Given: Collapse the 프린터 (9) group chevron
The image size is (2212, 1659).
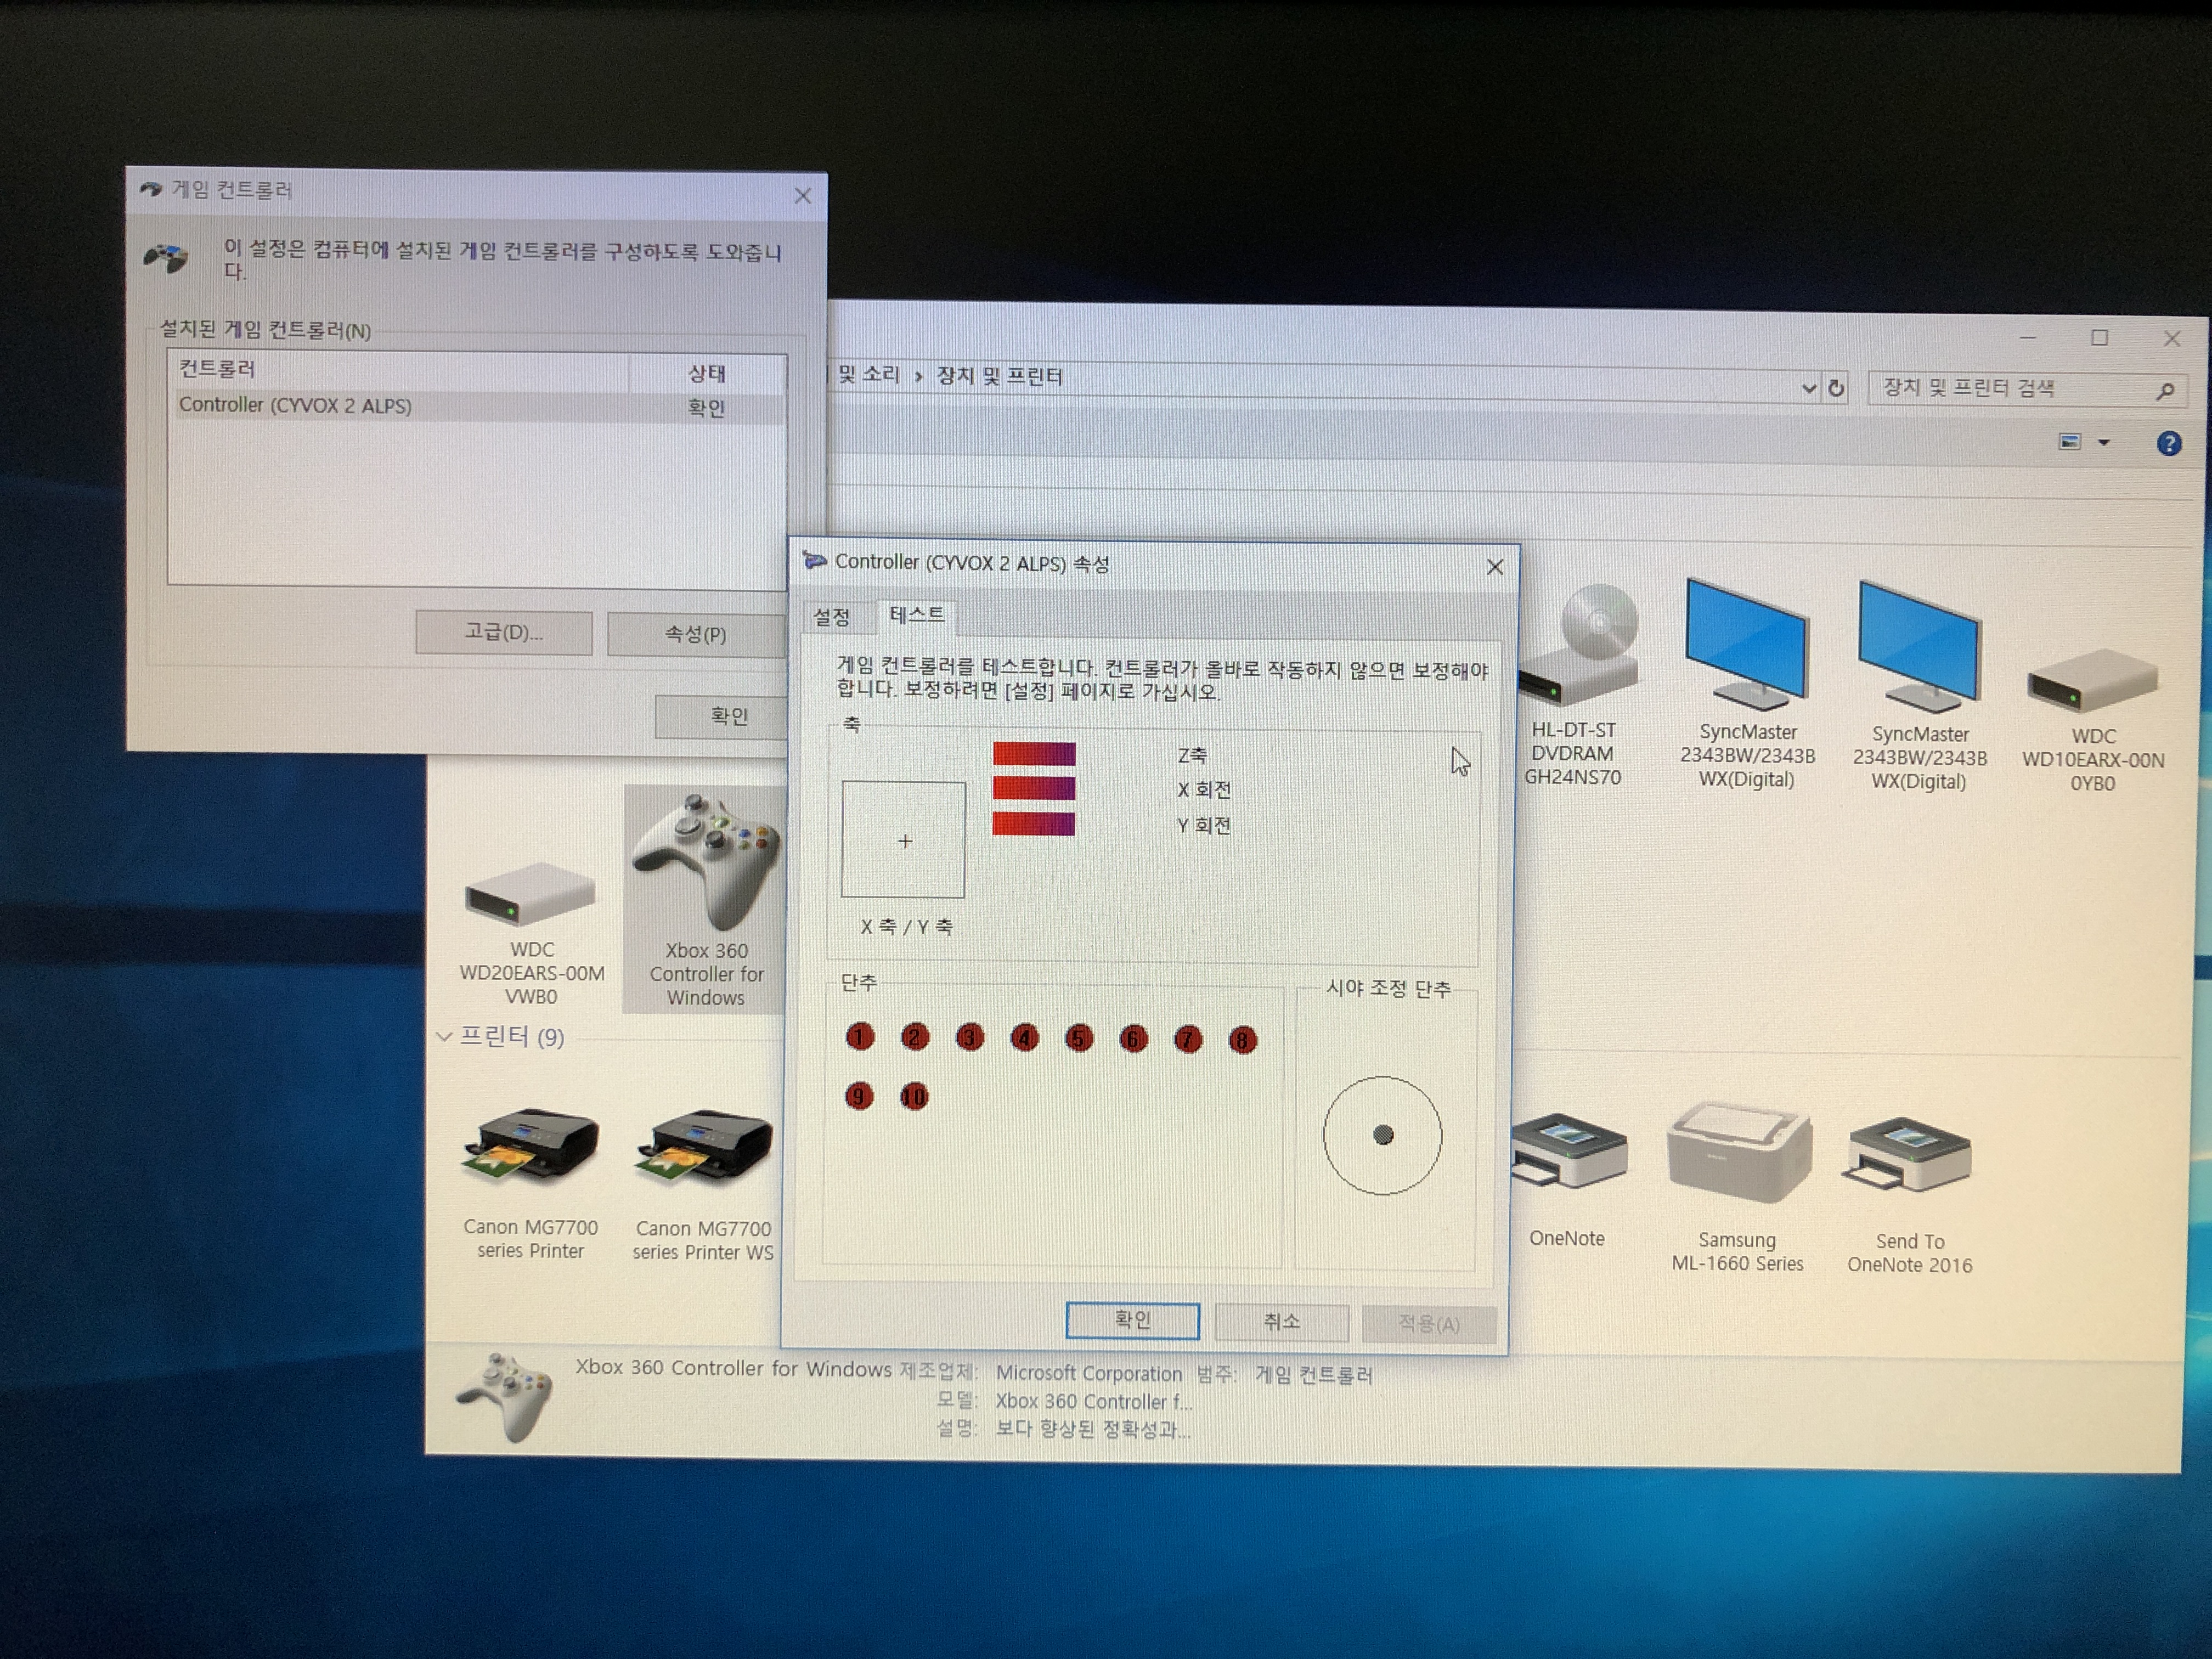Looking at the screenshot, I should tap(444, 1037).
